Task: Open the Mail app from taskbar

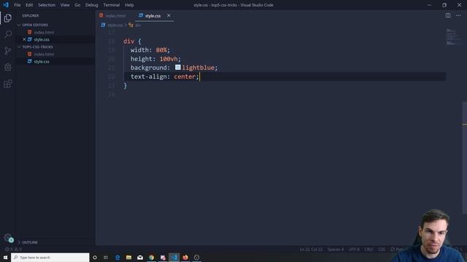Action: (x=140, y=257)
